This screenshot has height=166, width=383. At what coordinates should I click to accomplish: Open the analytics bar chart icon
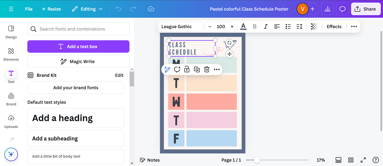[x=327, y=9]
